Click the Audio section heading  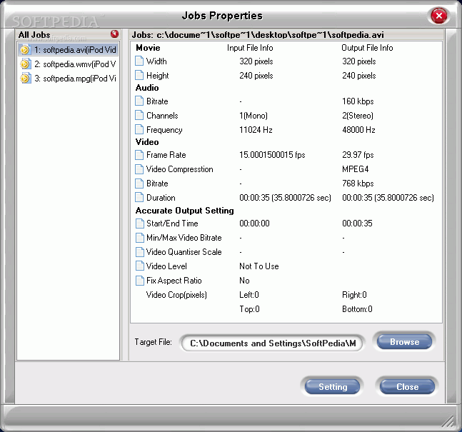pos(147,88)
